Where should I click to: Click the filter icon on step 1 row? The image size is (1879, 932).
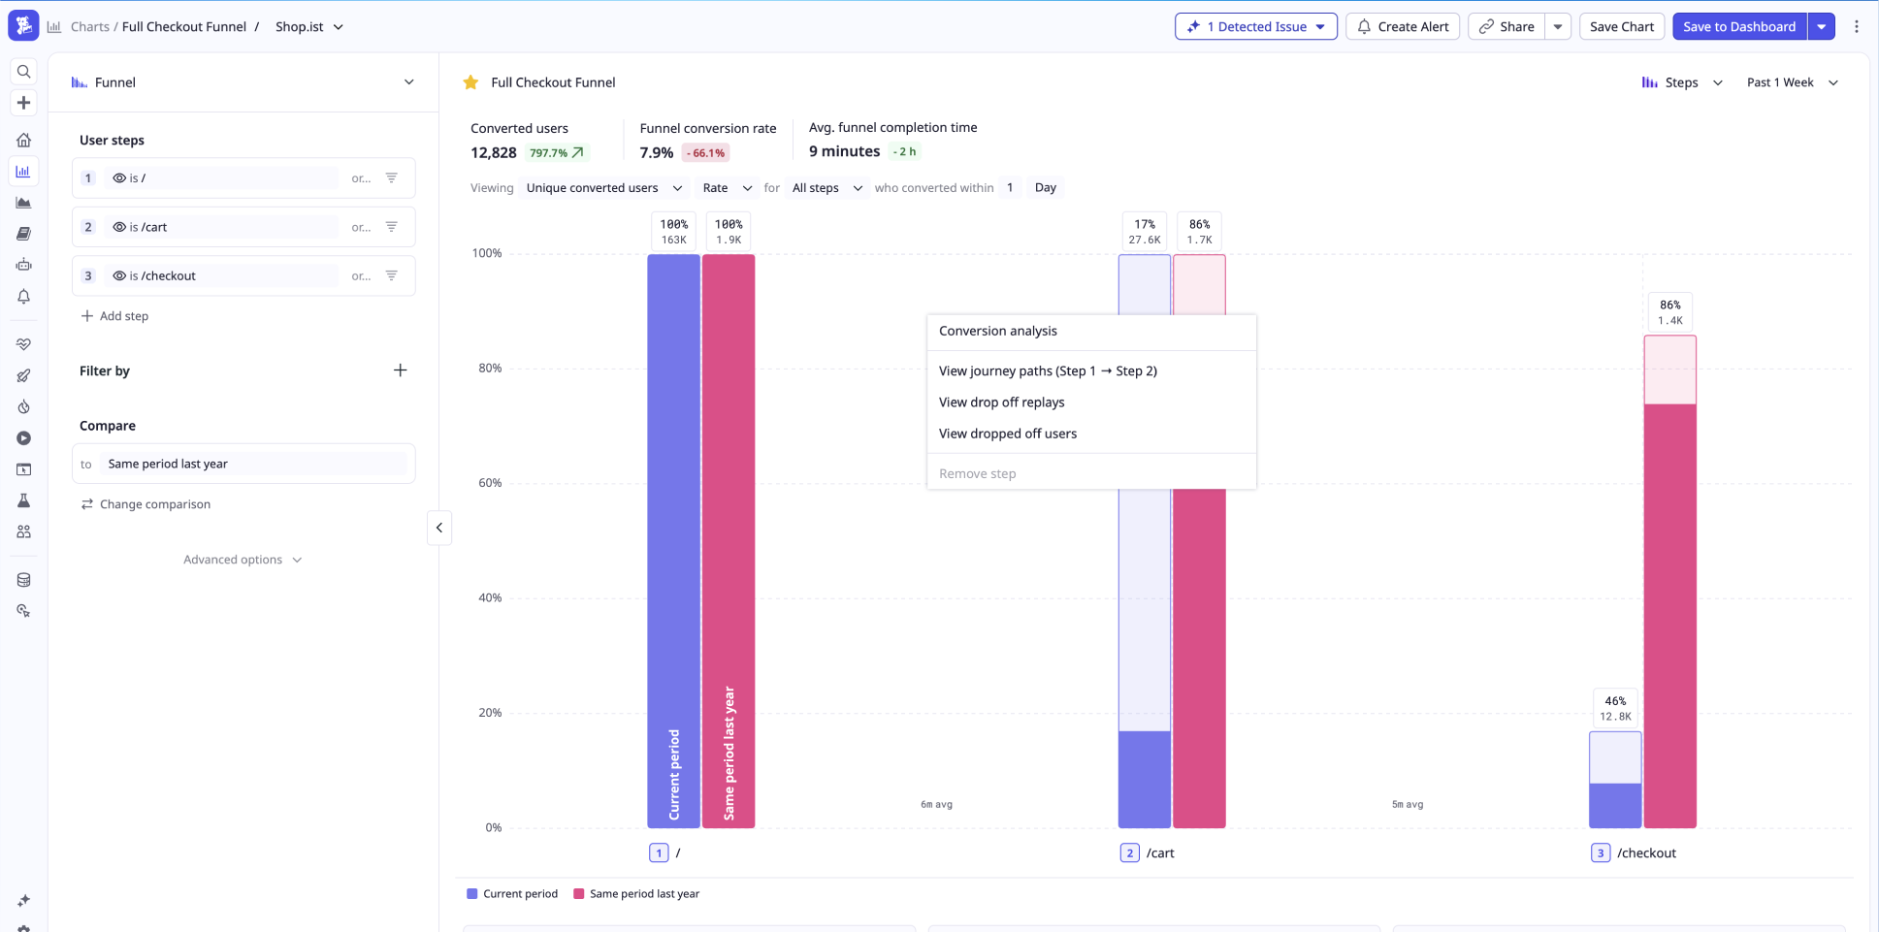[392, 178]
